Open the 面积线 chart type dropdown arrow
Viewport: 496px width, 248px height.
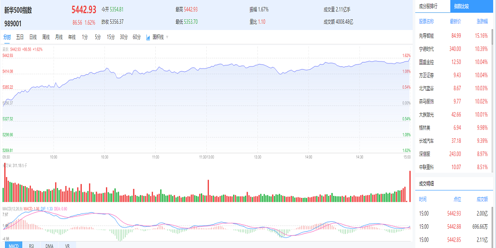tap(167, 37)
